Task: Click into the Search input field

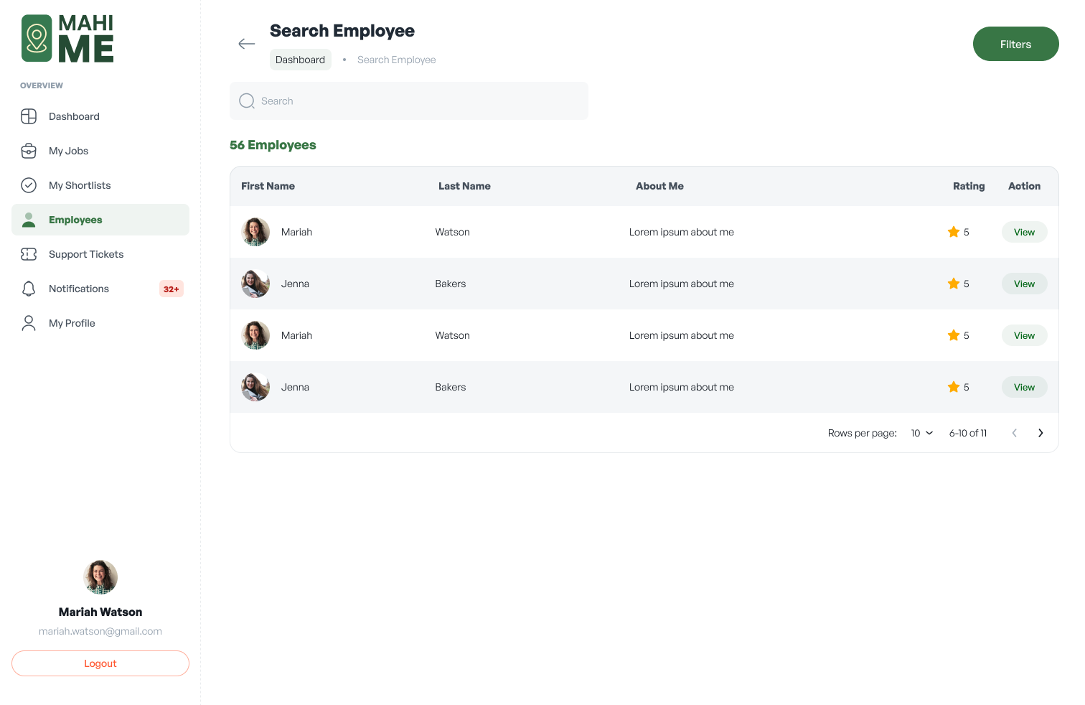Action: [x=409, y=101]
